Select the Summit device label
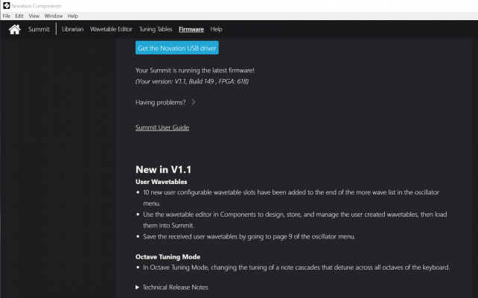The height and width of the screenshot is (298, 478). pyautogui.click(x=39, y=29)
